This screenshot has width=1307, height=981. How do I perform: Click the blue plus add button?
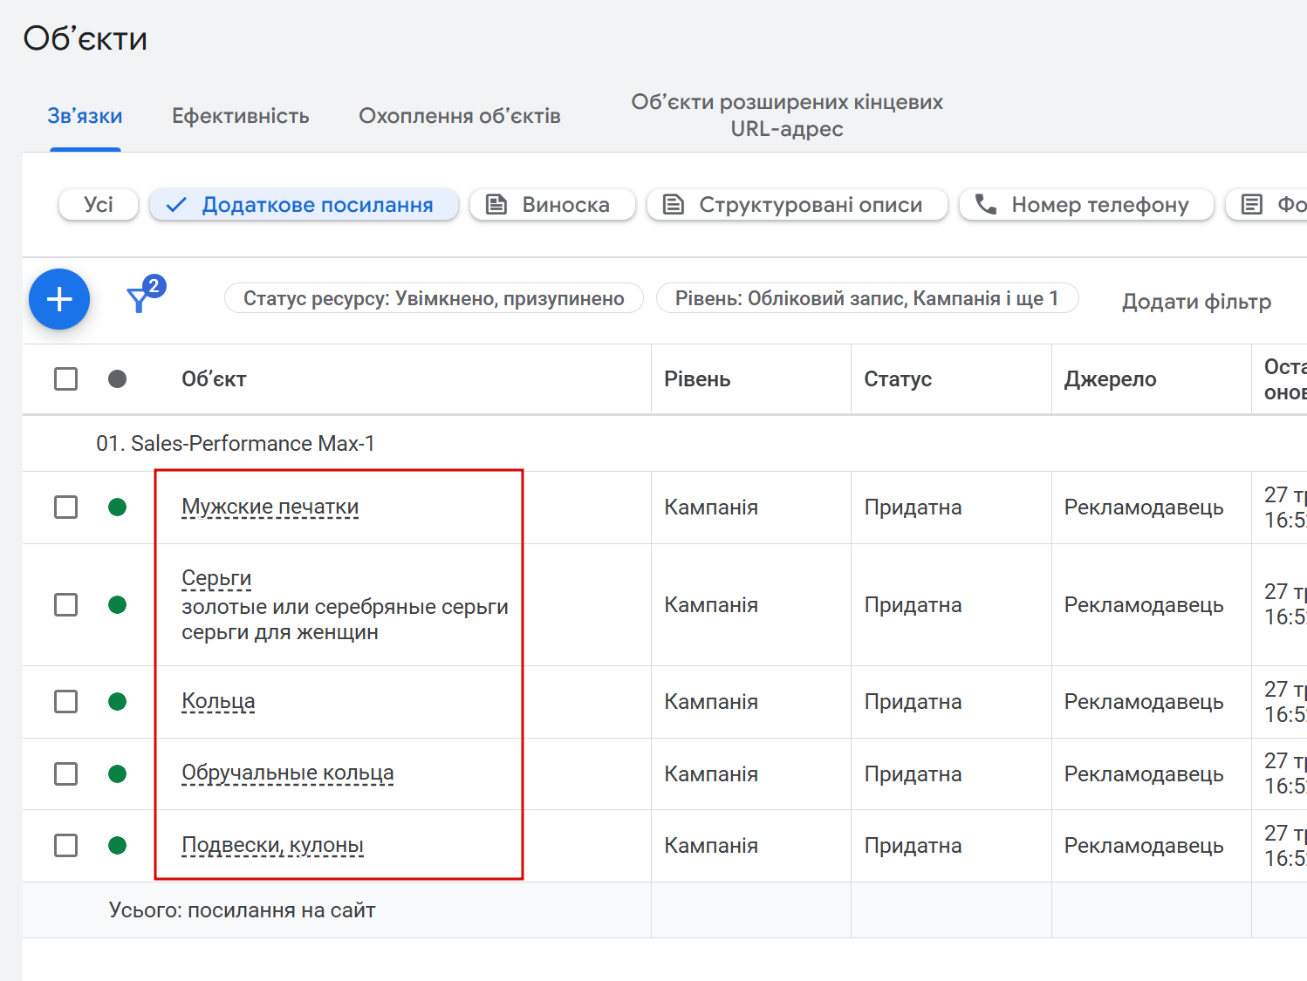pyautogui.click(x=59, y=299)
